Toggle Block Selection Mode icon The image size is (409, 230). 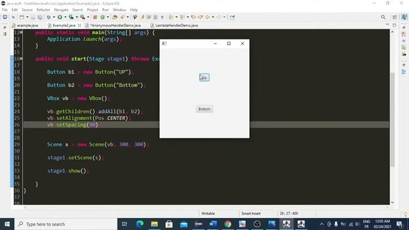[155, 17]
